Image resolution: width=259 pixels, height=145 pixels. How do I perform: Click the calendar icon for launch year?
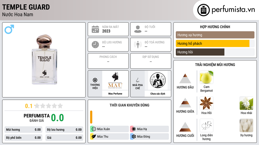click(95, 29)
